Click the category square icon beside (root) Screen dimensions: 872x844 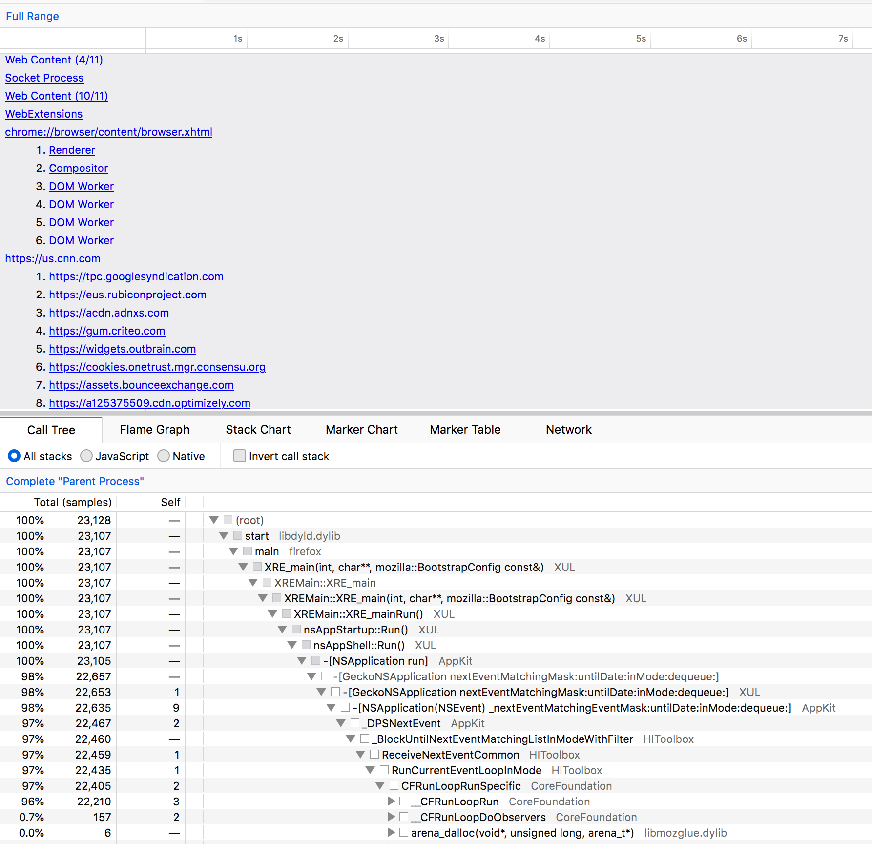228,520
